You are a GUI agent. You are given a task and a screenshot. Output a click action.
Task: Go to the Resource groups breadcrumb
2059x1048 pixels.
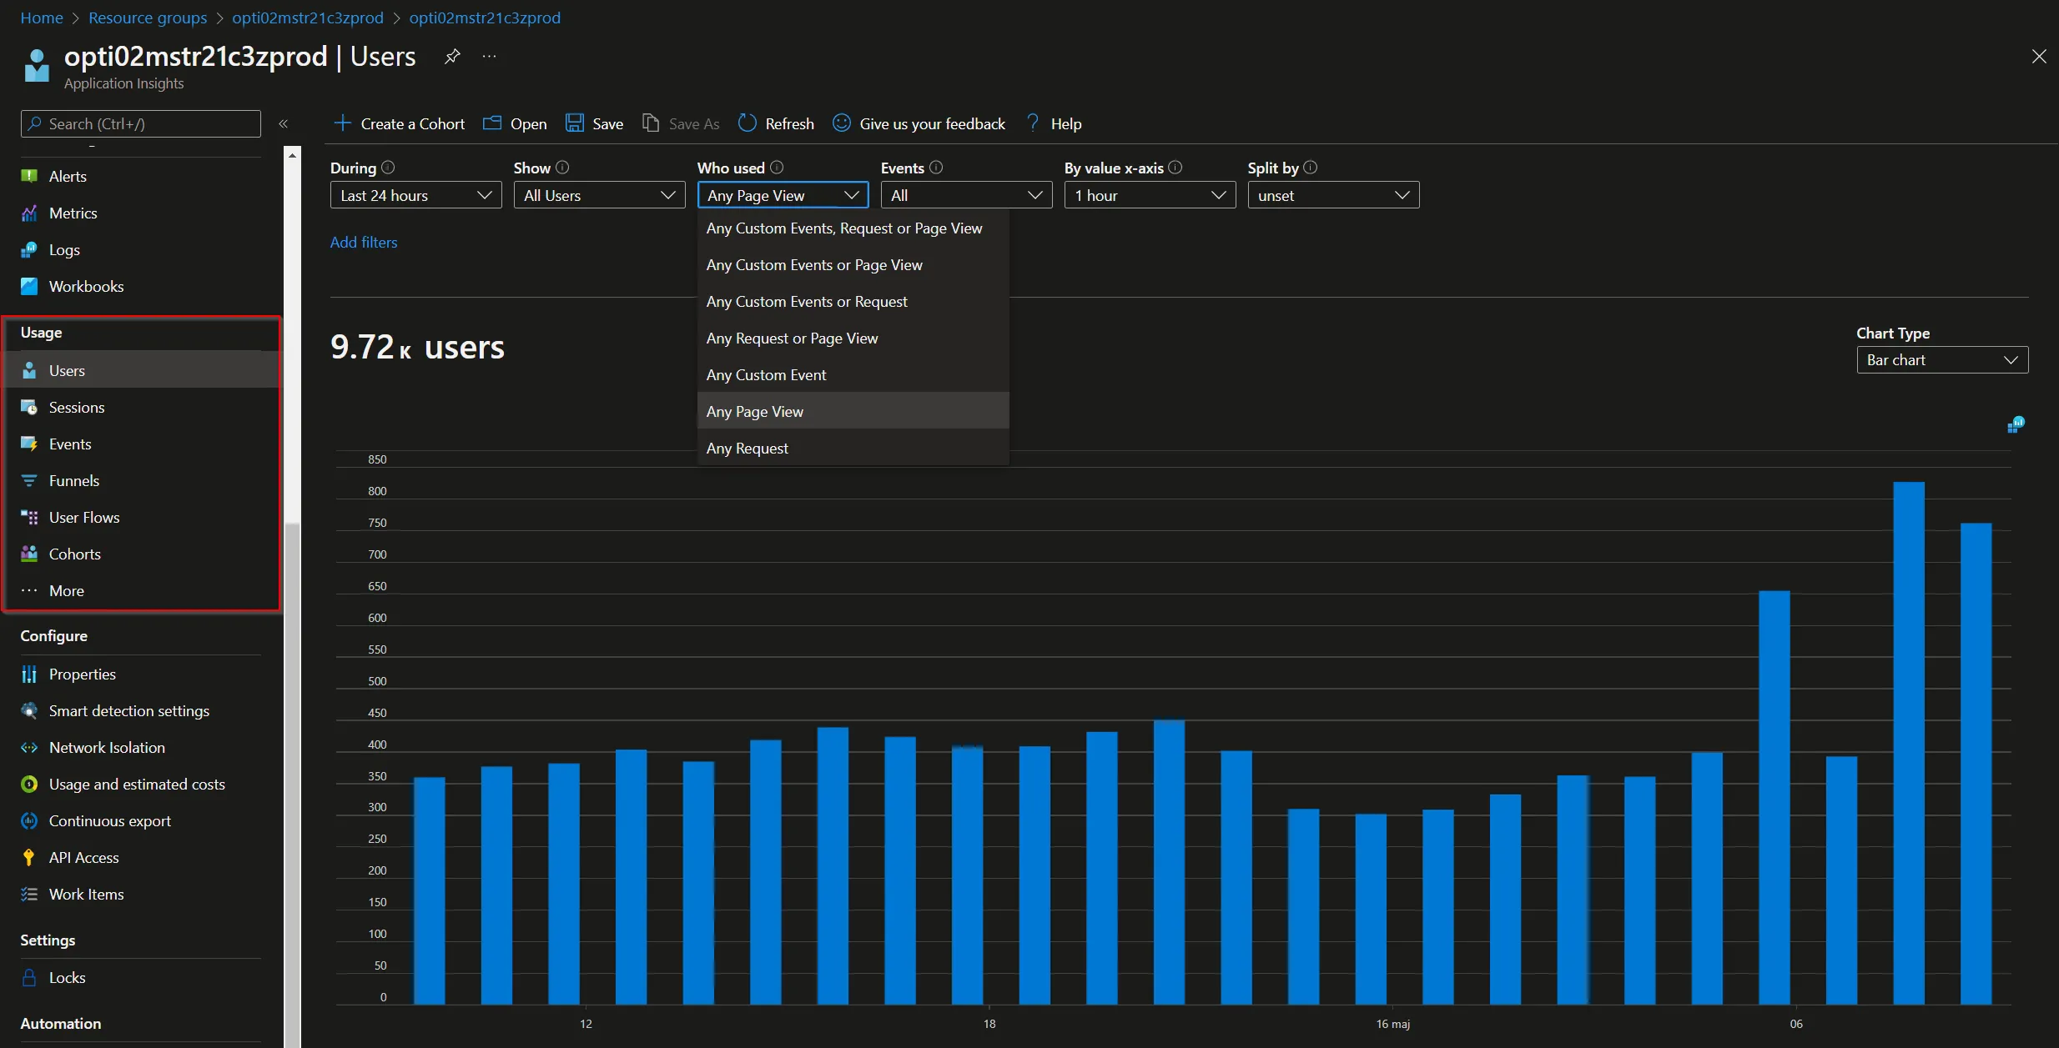[148, 18]
